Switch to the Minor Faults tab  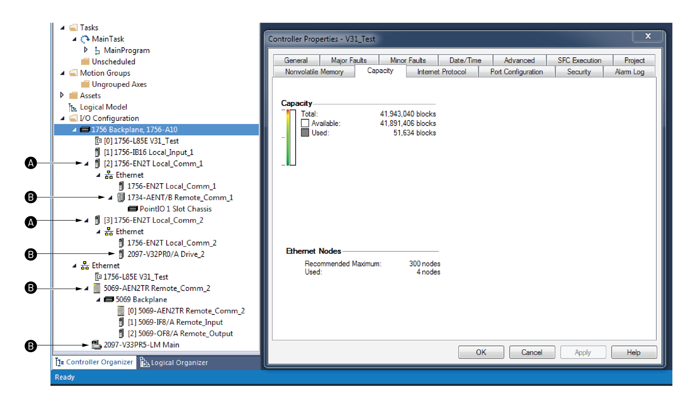(x=408, y=60)
